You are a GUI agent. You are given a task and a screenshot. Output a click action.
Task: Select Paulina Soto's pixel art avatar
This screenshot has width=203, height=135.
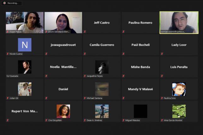(179, 89)
